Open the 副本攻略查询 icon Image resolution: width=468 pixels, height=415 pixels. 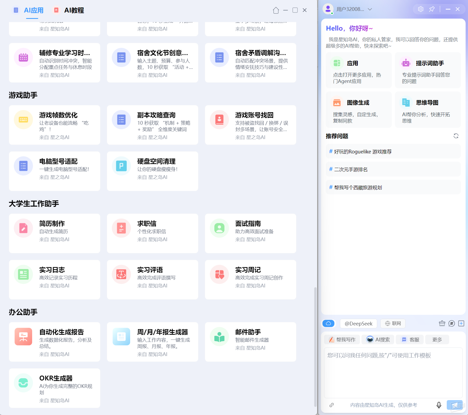pos(121,120)
